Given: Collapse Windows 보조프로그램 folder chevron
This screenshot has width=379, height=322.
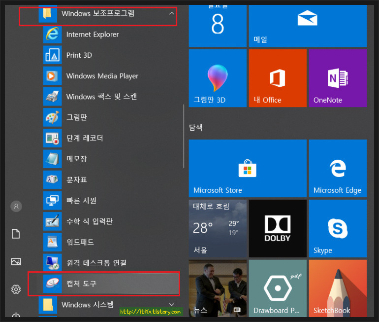Looking at the screenshot, I should (172, 13).
